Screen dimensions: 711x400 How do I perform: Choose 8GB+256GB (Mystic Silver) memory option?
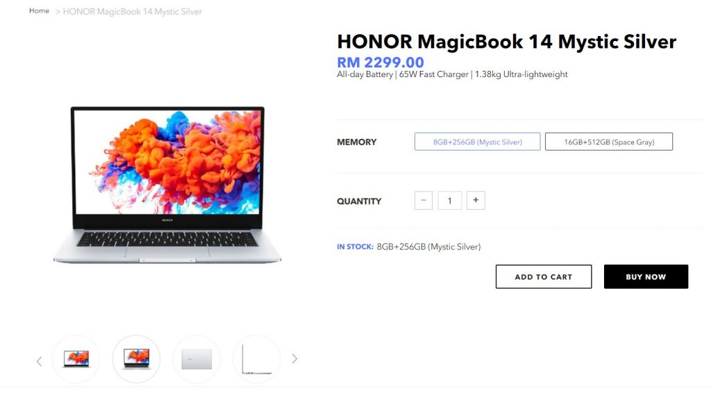click(x=477, y=142)
